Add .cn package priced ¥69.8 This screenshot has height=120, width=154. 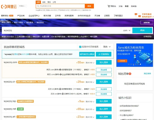click(x=104, y=94)
